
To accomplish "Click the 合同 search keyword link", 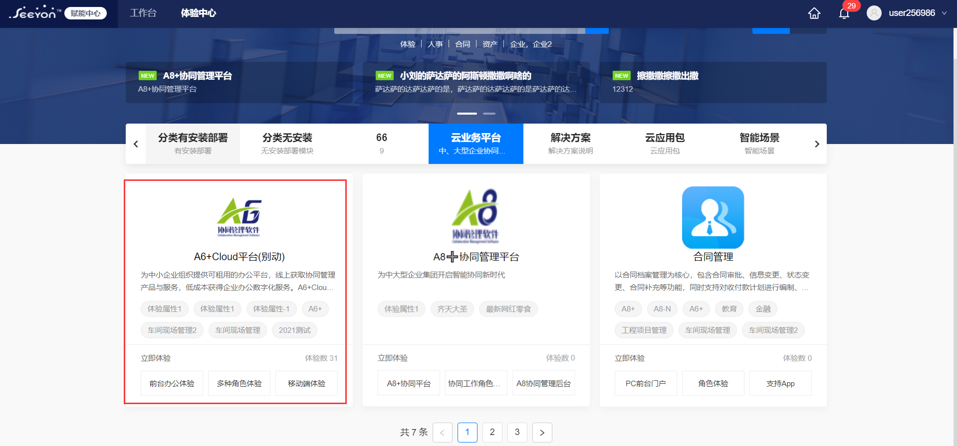I will (463, 44).
